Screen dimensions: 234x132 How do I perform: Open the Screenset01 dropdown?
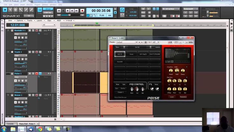point(190,9)
